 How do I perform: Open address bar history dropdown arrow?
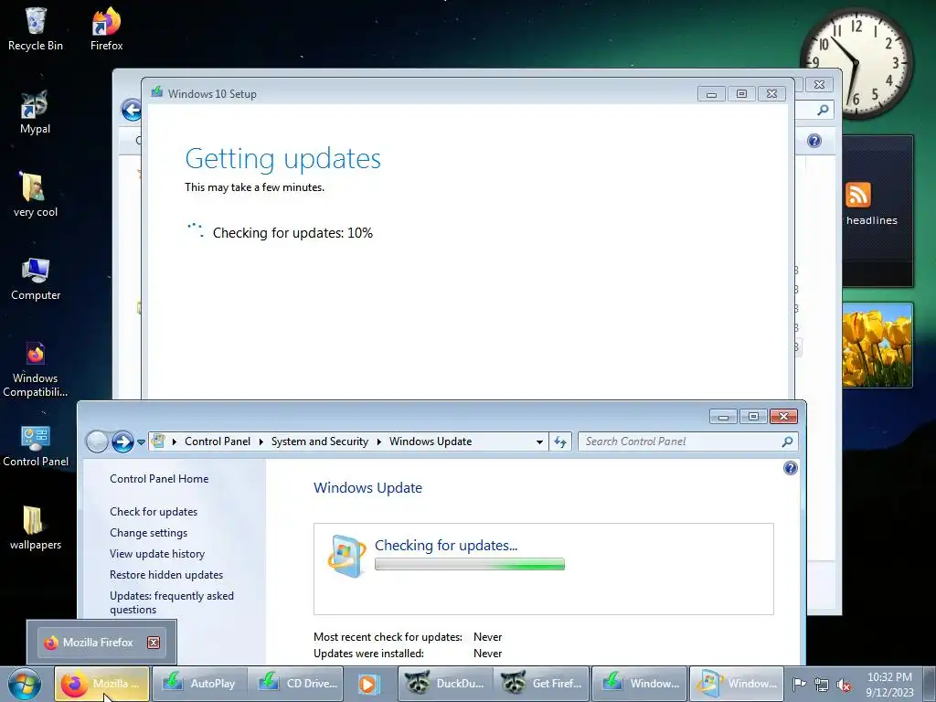pos(539,441)
